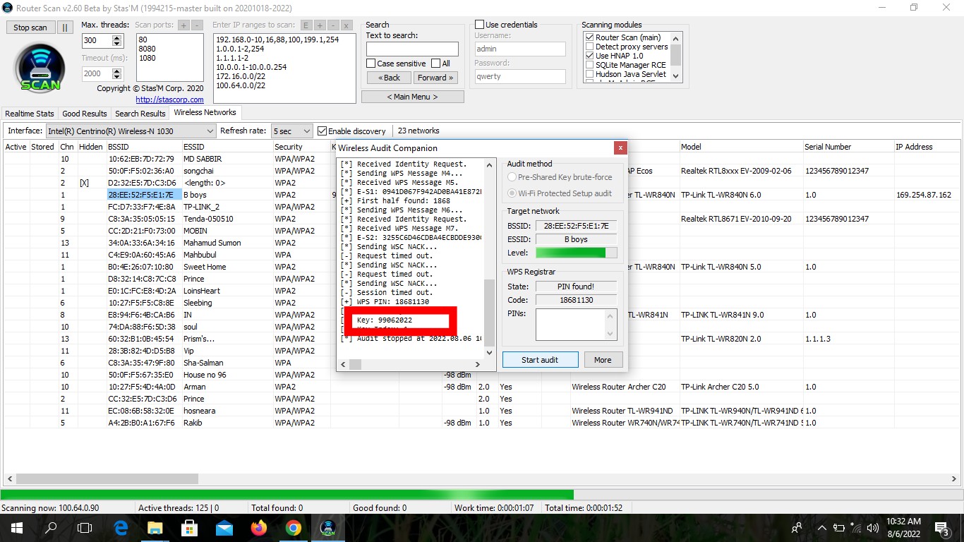Open Task View on taskbar
The image size is (964, 542).
point(85,527)
